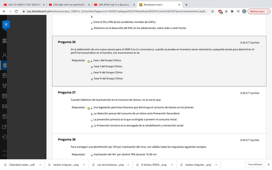This screenshot has width=272, height=170.
Task: Expand options for 9 Verbos IRREG....png download
Action: pyautogui.click(x=172, y=165)
